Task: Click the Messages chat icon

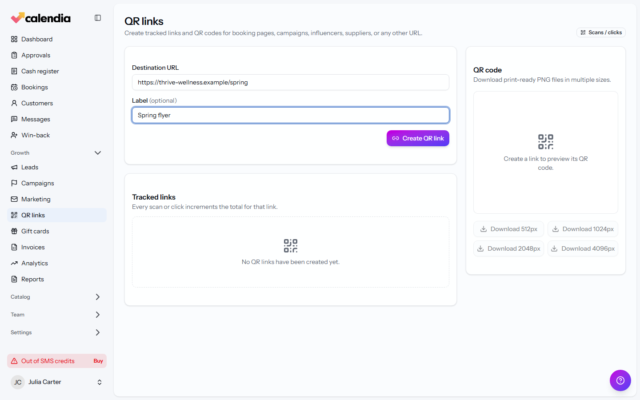Action: pyautogui.click(x=14, y=119)
